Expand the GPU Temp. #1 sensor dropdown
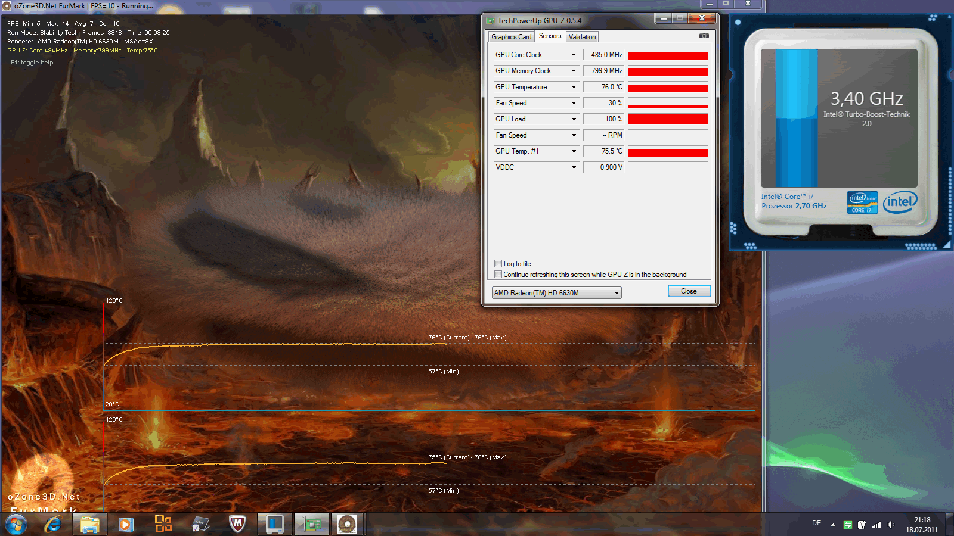The image size is (954, 536). 574,151
